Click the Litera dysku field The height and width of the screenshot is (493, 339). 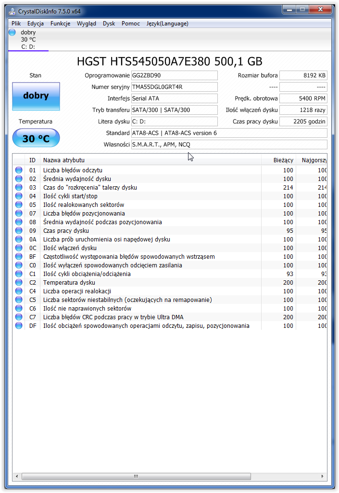174,121
